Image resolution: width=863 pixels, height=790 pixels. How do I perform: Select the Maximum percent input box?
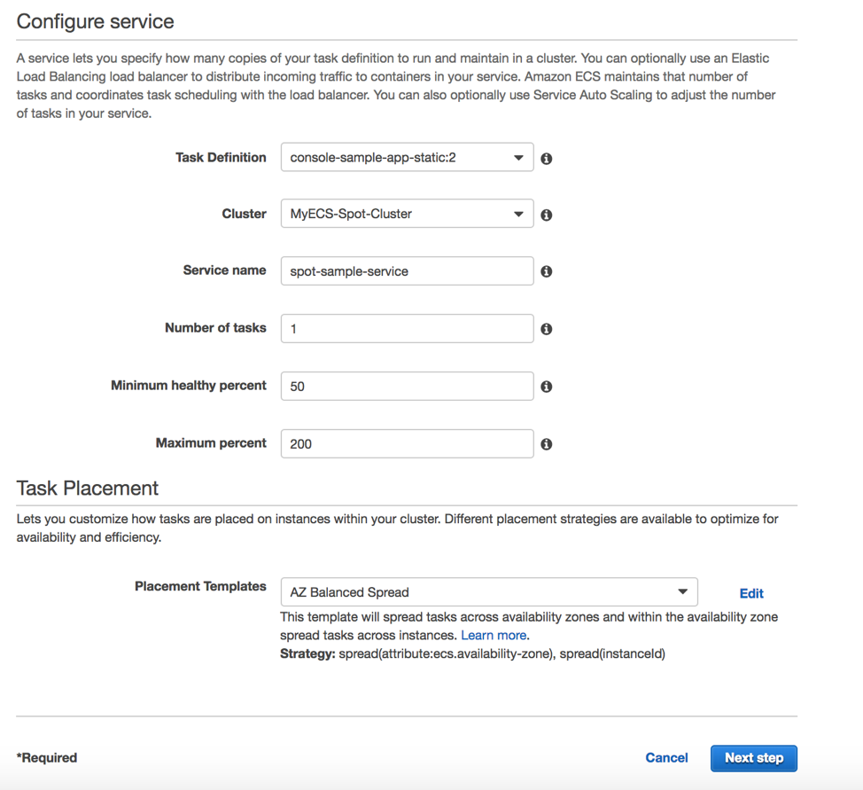(x=407, y=443)
